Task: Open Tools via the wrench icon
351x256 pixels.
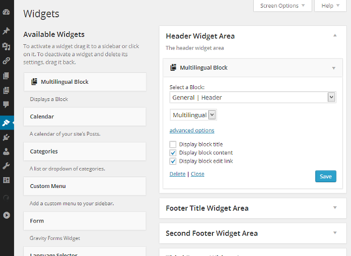Action: [6, 166]
